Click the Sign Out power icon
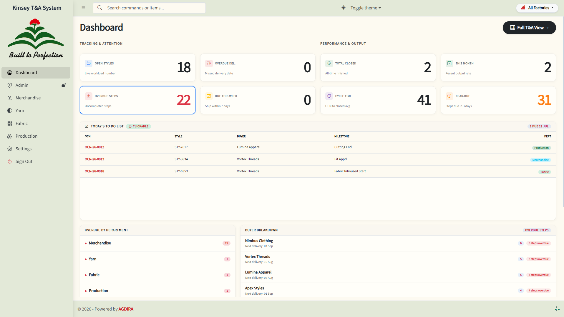 pyautogui.click(x=10, y=161)
